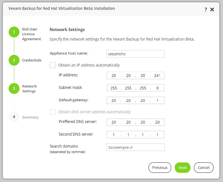Focus the Appliance host name field

135,54
